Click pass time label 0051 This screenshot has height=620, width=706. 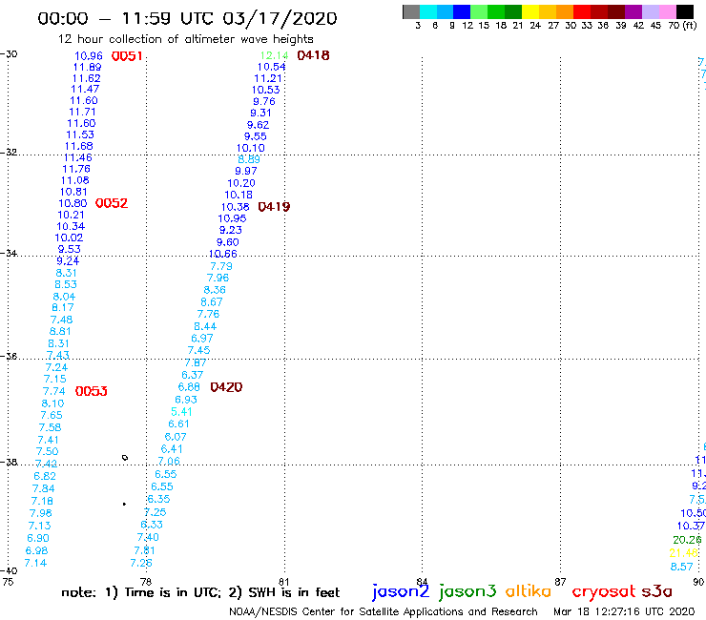coord(127,56)
